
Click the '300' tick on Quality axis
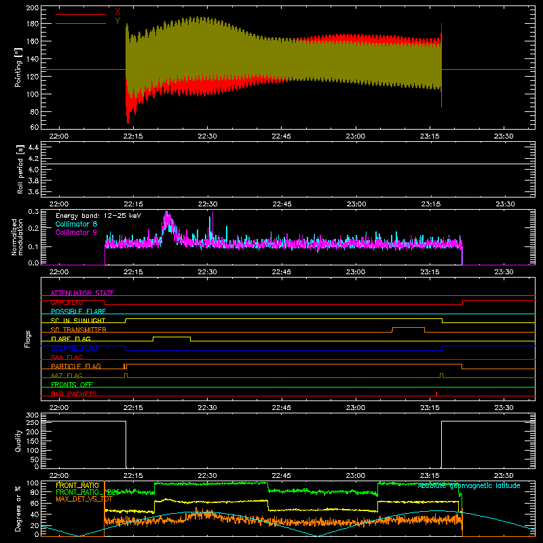point(33,415)
